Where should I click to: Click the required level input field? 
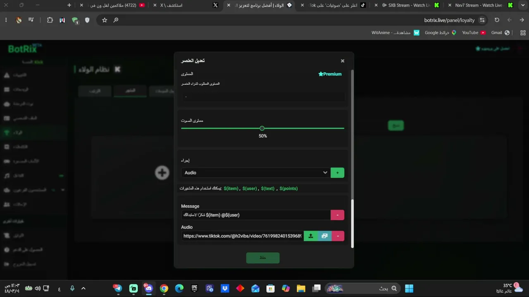[x=263, y=97]
